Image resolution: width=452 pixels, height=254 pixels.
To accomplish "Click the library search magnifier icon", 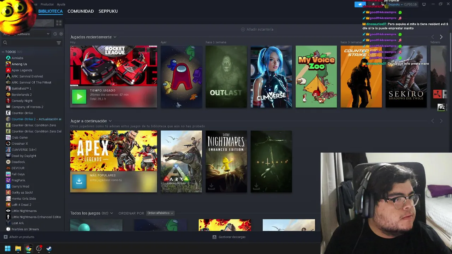I will [x=5, y=43].
